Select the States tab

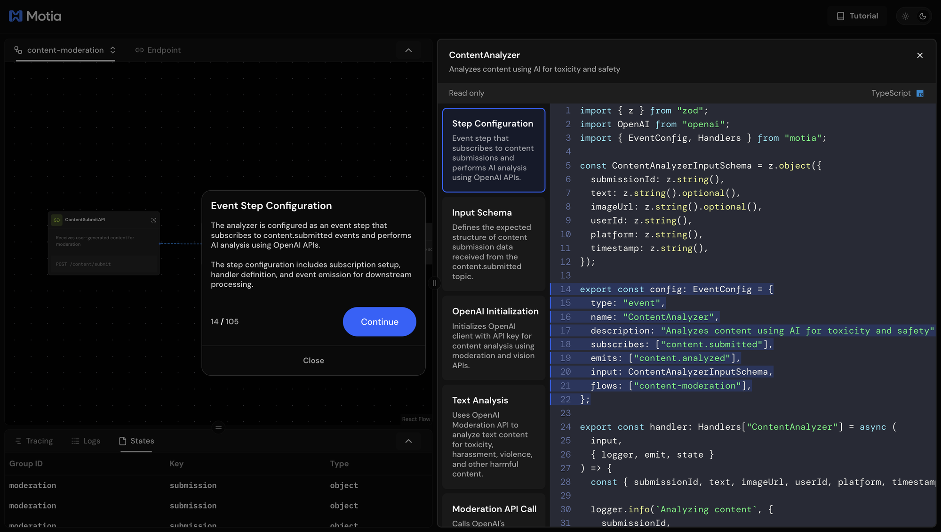(136, 441)
